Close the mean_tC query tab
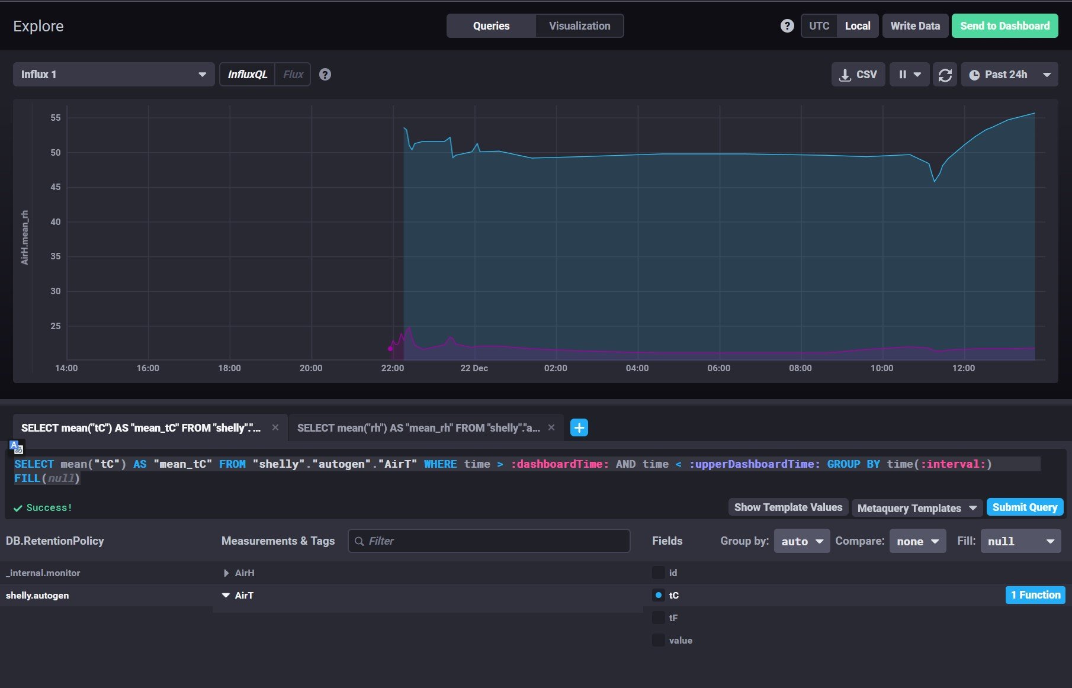 click(275, 427)
